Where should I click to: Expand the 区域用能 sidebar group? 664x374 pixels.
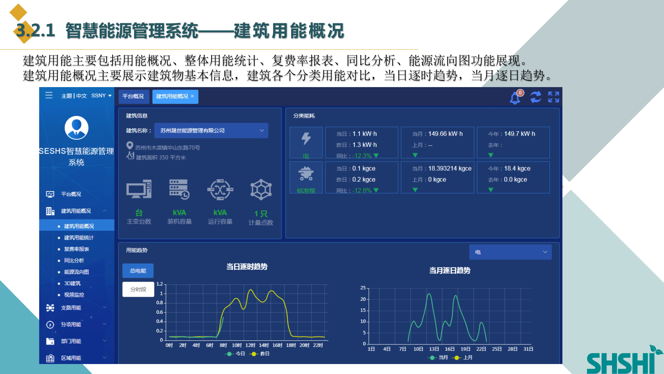click(x=105, y=358)
